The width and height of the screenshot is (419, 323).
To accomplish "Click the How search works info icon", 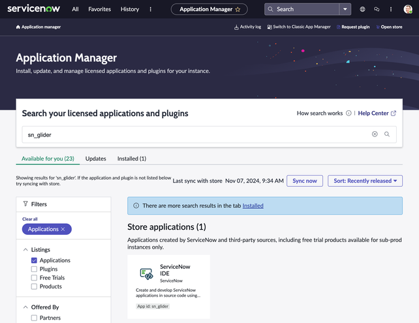I will (x=349, y=113).
